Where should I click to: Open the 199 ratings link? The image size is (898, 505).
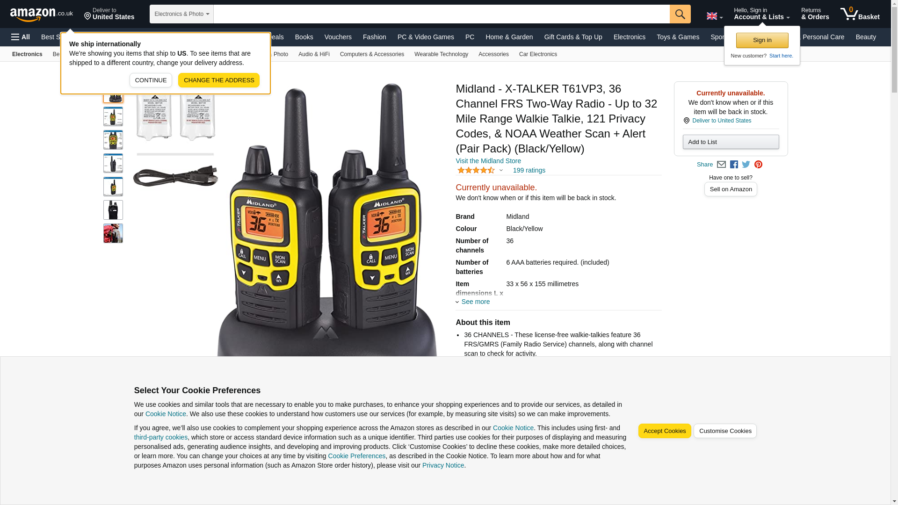[529, 170]
